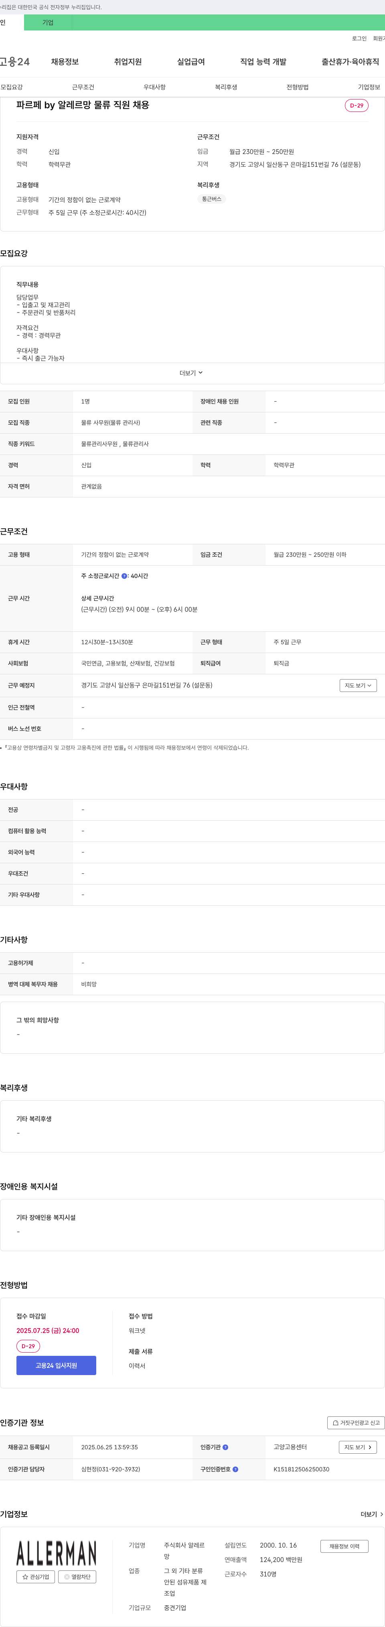Add company via 관심기업 button
Screen dimensions: 385x1627
click(x=35, y=1576)
